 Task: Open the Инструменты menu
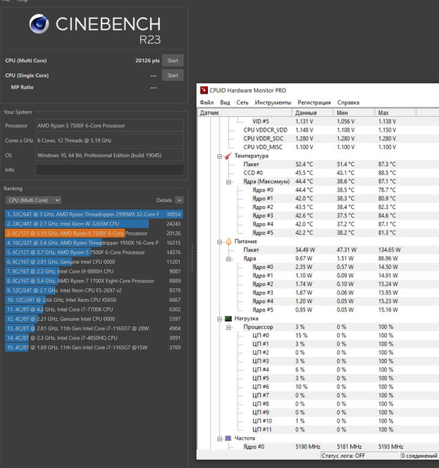(273, 102)
